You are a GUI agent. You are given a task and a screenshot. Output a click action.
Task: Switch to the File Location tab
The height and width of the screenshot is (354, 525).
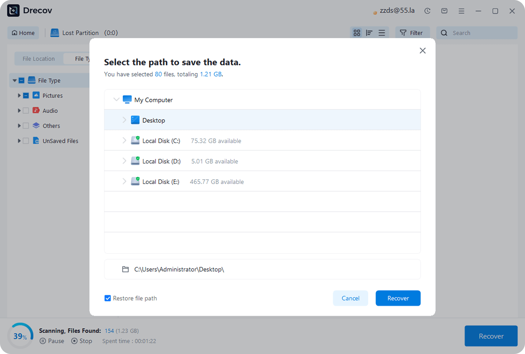point(39,59)
